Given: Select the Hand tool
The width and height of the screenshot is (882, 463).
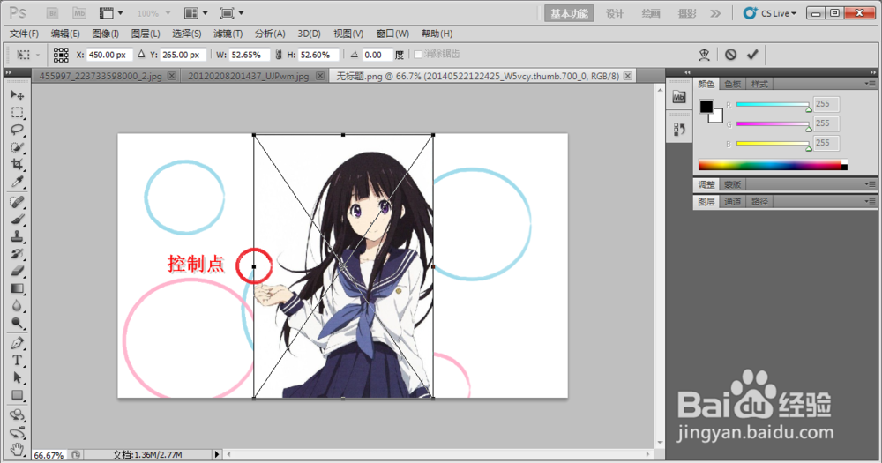Looking at the screenshot, I should [x=18, y=449].
